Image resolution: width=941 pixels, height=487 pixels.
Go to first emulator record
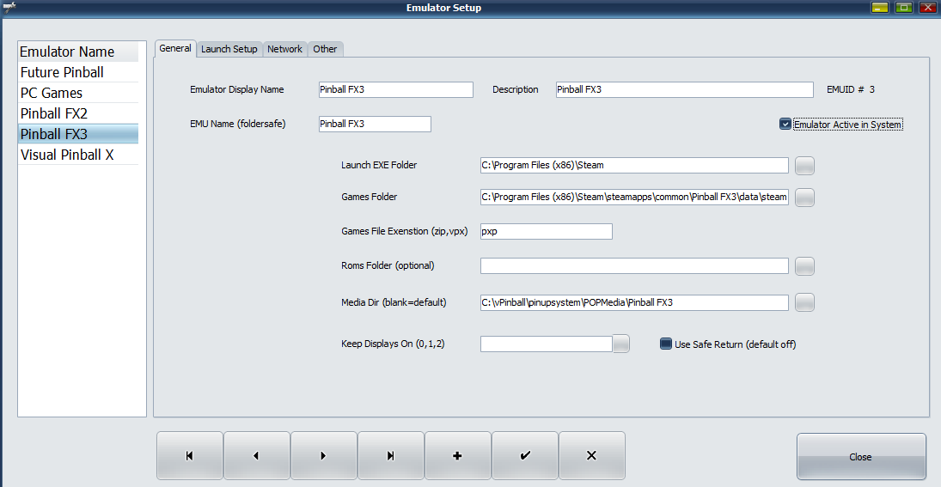(189, 456)
